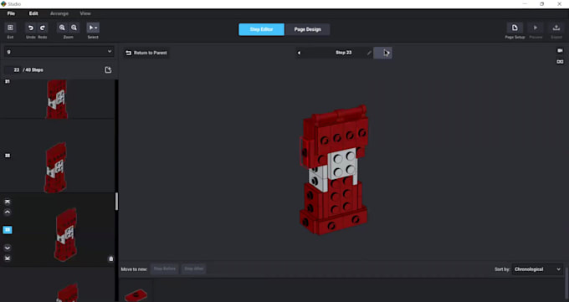The height and width of the screenshot is (302, 569).
Task: Select the red plate part thumbnail
Action: (x=136, y=294)
